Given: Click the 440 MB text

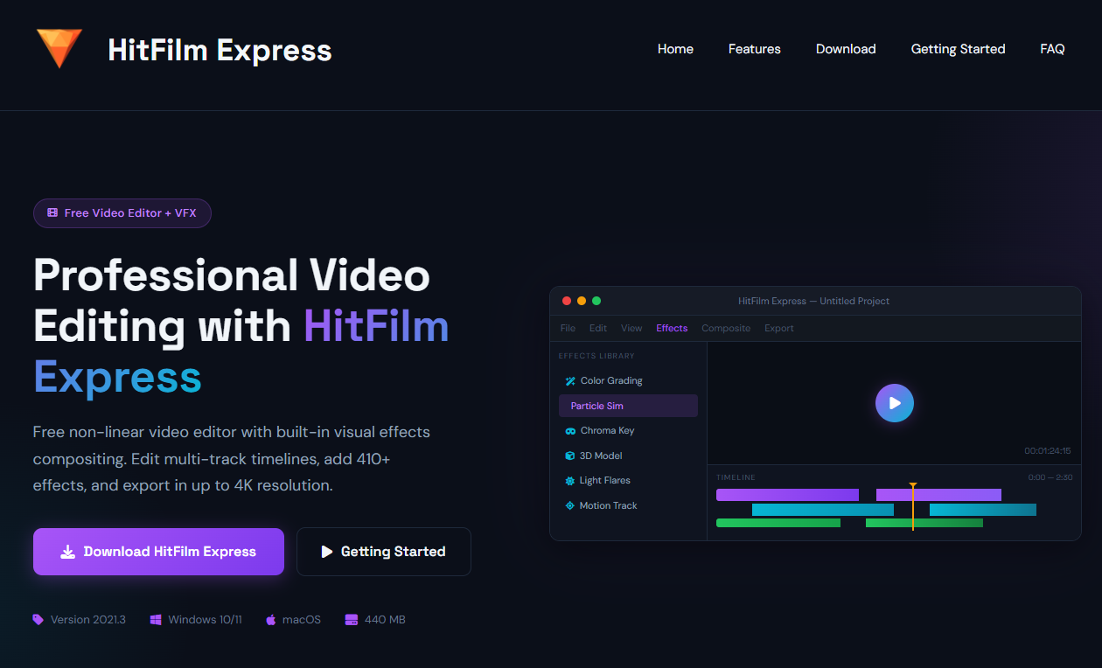Looking at the screenshot, I should [x=385, y=619].
